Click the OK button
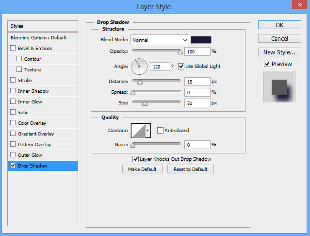Image resolution: width=310 pixels, height=236 pixels. (279, 25)
